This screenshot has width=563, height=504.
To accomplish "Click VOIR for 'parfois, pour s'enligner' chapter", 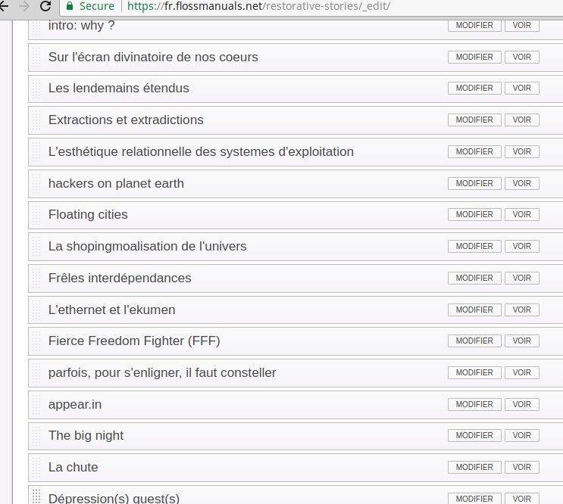I will point(521,373).
